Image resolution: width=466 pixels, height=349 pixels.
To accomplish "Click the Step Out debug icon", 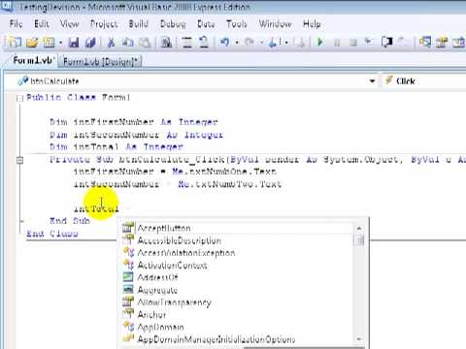I will 402,42.
